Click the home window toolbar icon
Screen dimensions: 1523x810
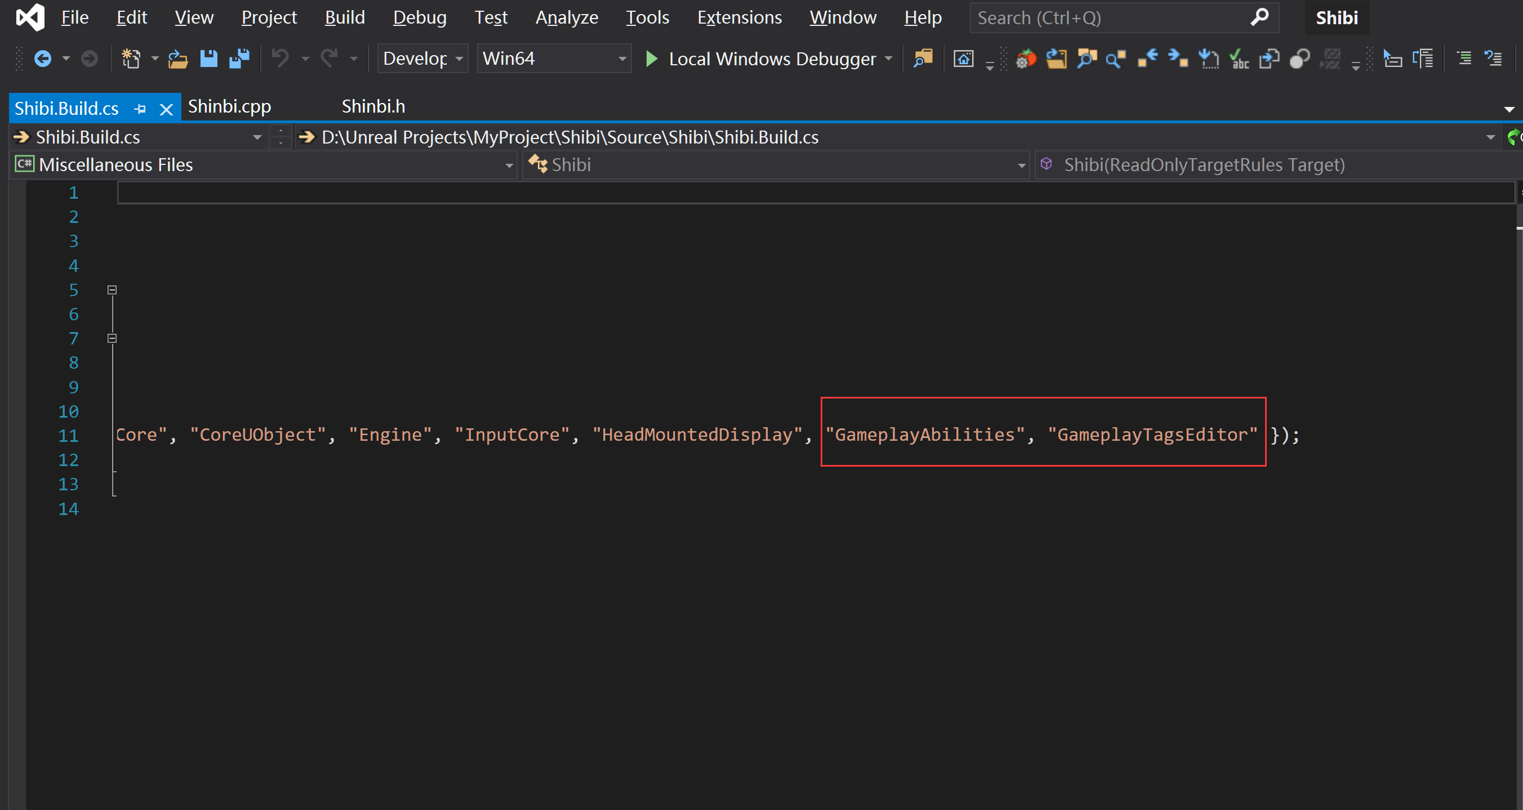tap(963, 59)
